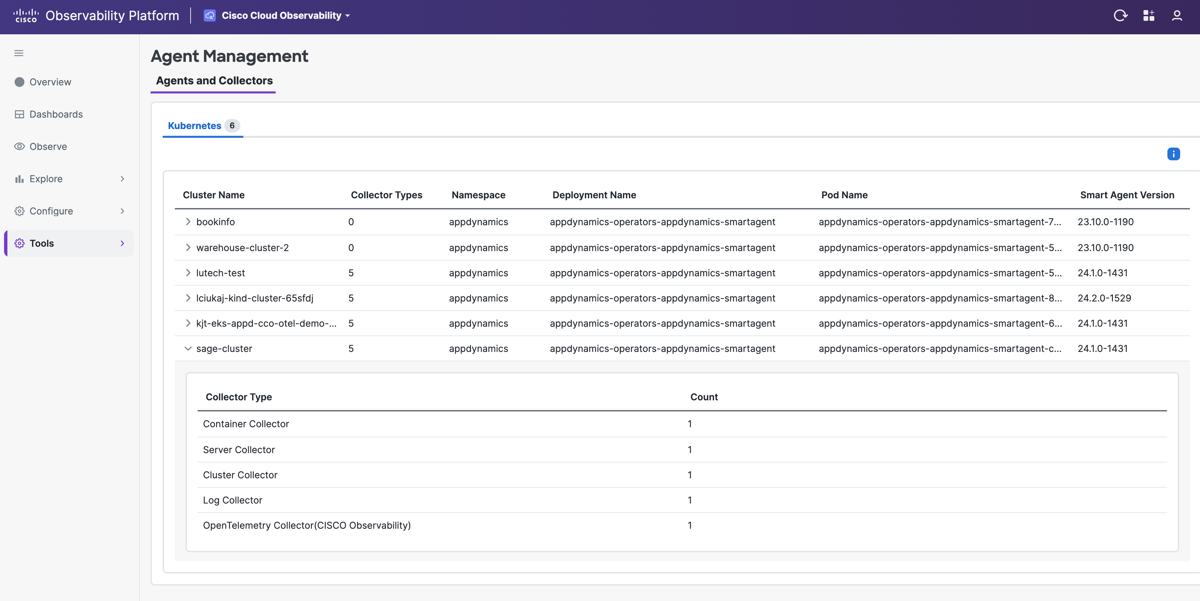The height and width of the screenshot is (601, 1200).
Task: Expand the Tools submenu chevron
Action: tap(122, 243)
